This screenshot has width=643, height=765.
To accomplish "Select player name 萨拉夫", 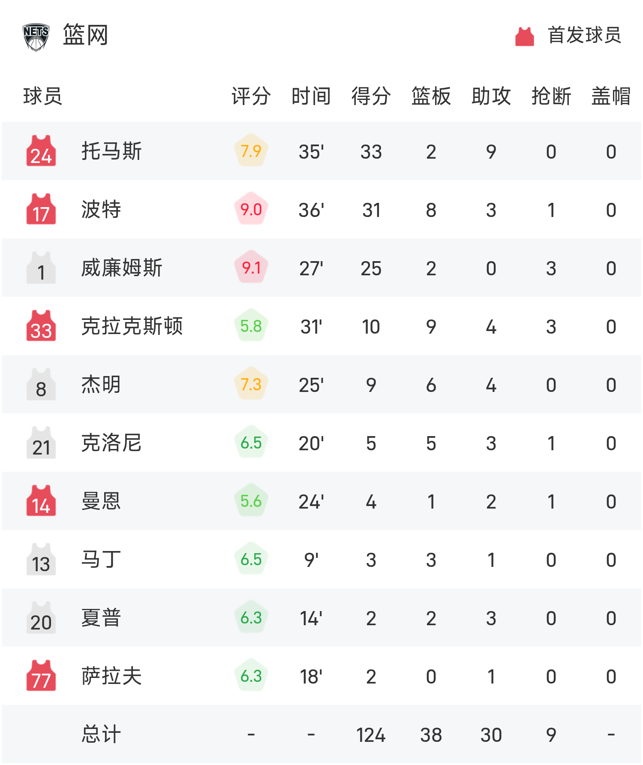I will click(x=111, y=676).
